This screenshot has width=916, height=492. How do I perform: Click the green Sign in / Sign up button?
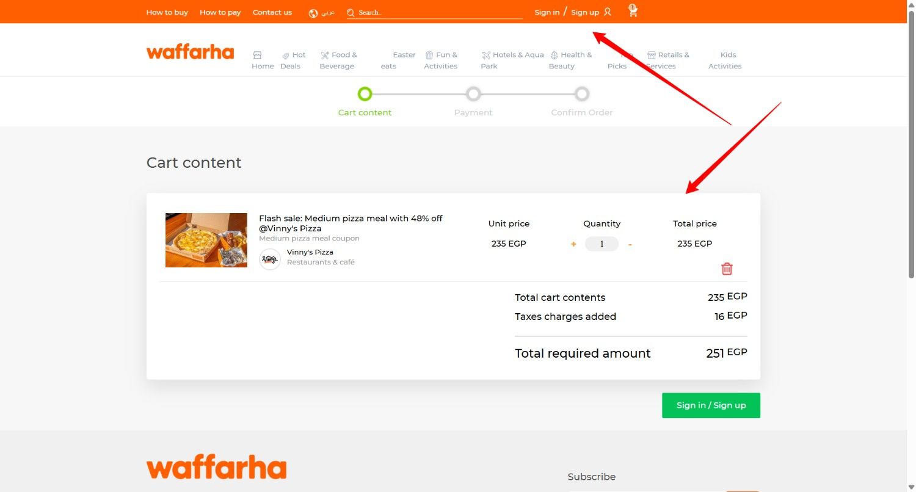tap(711, 405)
